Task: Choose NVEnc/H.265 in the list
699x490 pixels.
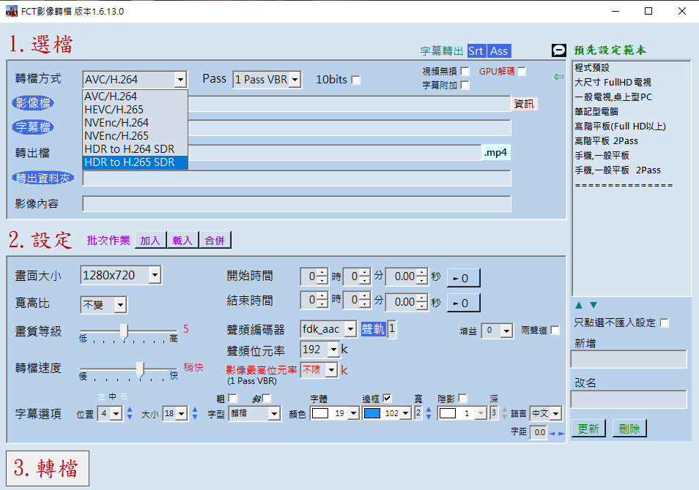Action: point(135,136)
